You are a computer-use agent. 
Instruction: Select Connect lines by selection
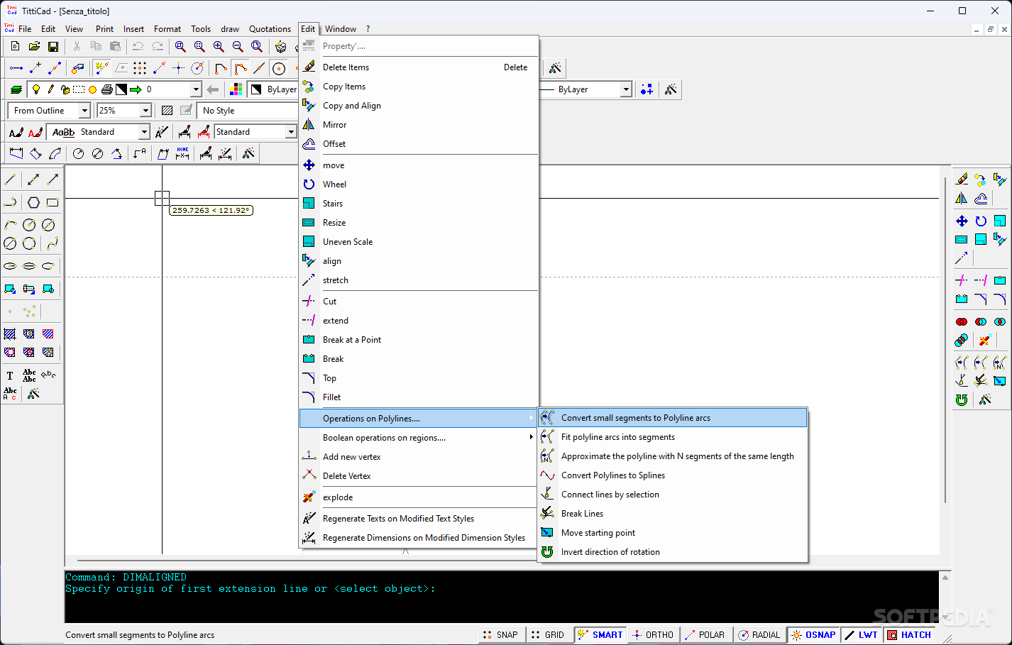click(x=673, y=495)
